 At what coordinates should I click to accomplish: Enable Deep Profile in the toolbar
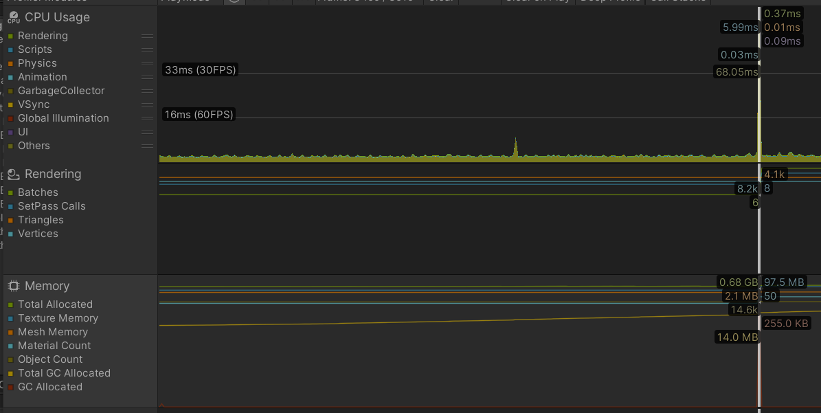[610, 2]
